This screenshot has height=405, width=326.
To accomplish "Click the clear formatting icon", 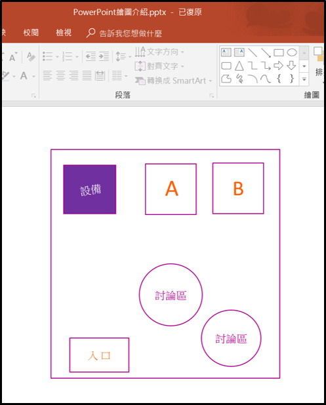I will 31,56.
